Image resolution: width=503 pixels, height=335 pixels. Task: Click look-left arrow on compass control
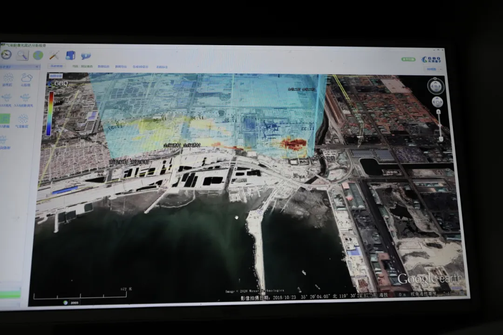[431, 86]
